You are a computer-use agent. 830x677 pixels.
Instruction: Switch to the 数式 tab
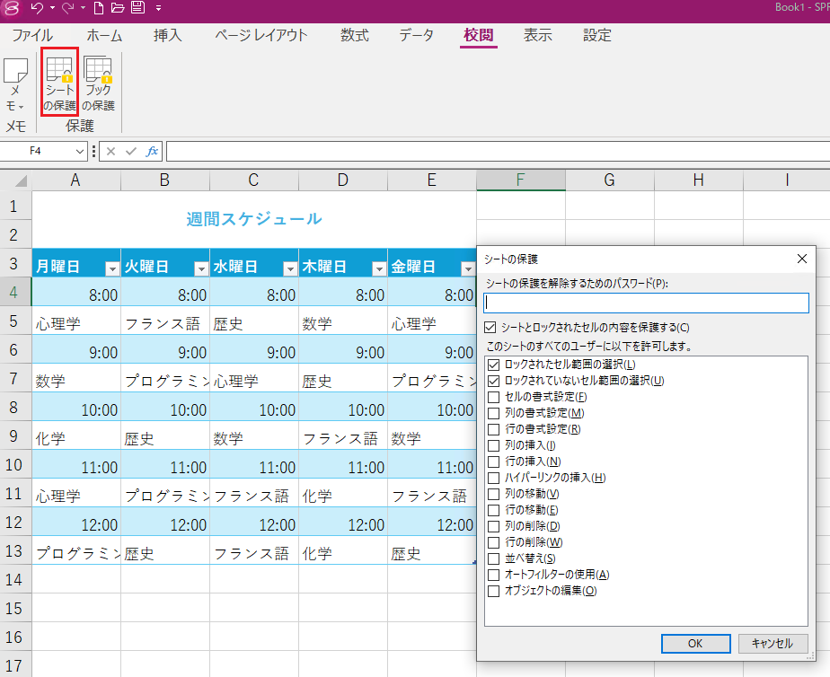click(x=355, y=35)
